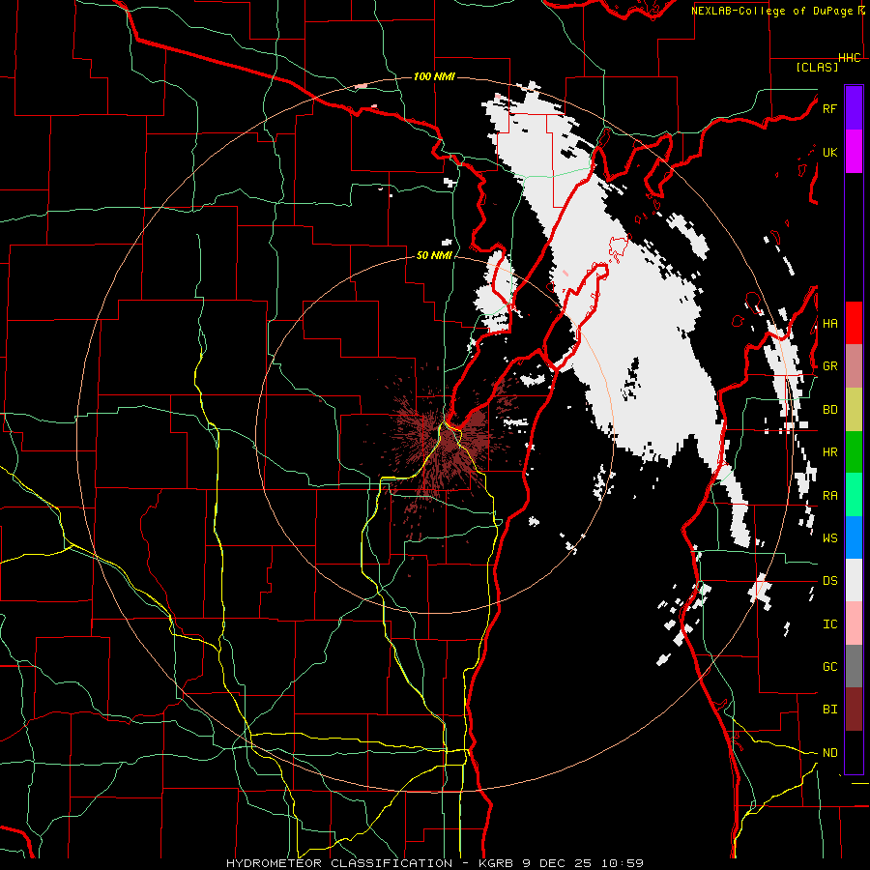Click the RA legend label
Screen dimensions: 870x870
tap(829, 496)
